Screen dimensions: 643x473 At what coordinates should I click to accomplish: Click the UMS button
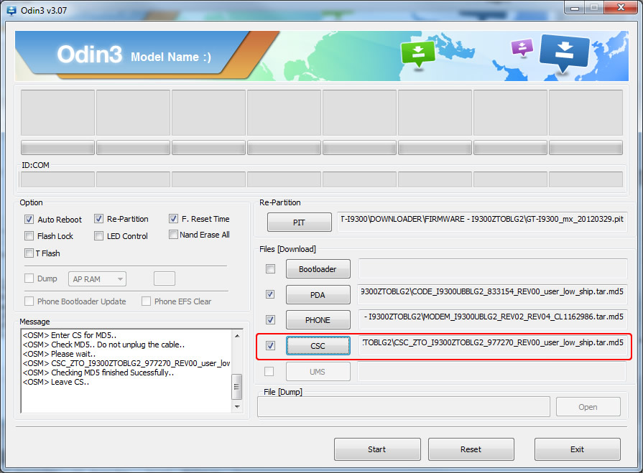pyautogui.click(x=318, y=372)
